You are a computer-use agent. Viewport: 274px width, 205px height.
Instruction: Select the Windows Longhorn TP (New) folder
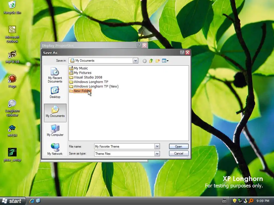pyautogui.click(x=94, y=86)
